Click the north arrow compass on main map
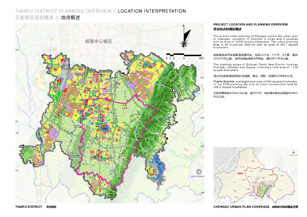Viewport: 307px width, 217px height. pos(185,37)
